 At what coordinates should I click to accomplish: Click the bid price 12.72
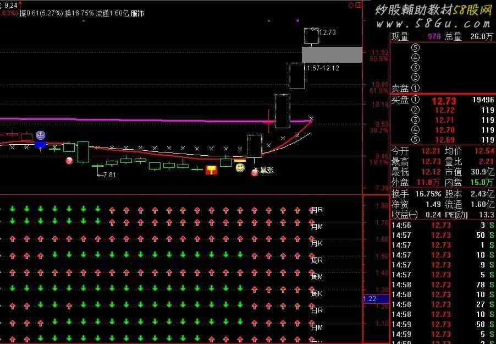pyautogui.click(x=444, y=110)
